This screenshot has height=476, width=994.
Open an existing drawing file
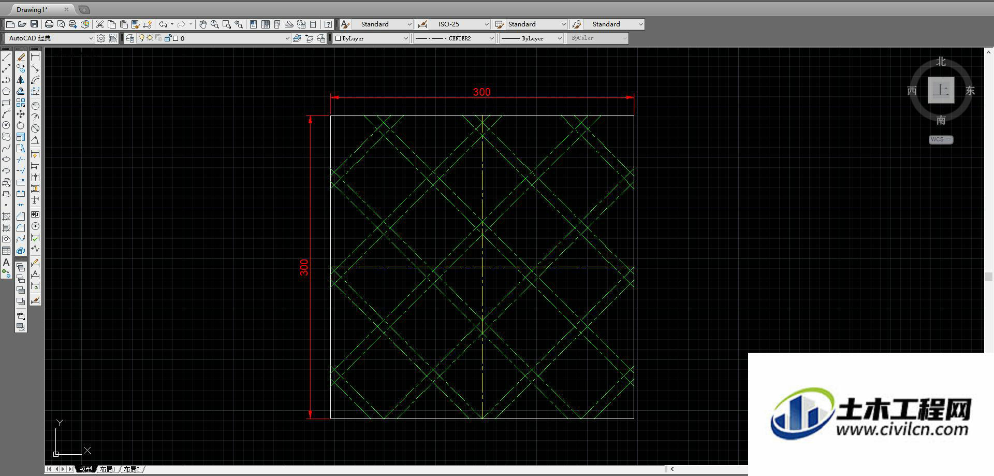[22, 24]
